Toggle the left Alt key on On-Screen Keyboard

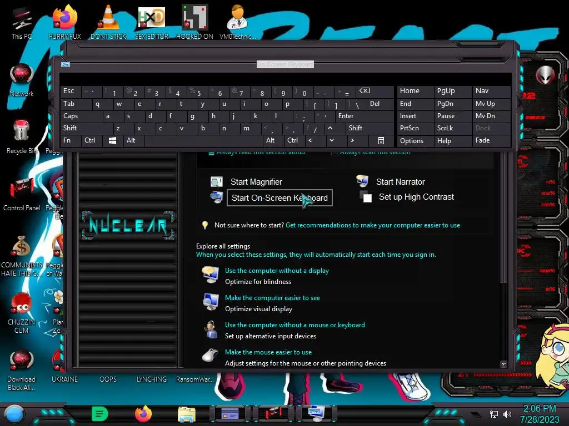point(134,140)
